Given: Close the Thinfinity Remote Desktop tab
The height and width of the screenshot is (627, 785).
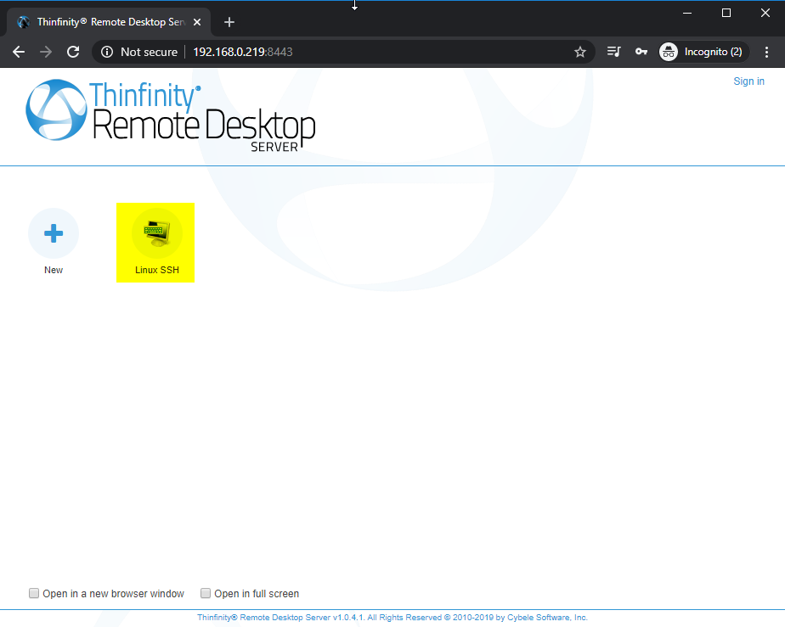Looking at the screenshot, I should (x=197, y=22).
